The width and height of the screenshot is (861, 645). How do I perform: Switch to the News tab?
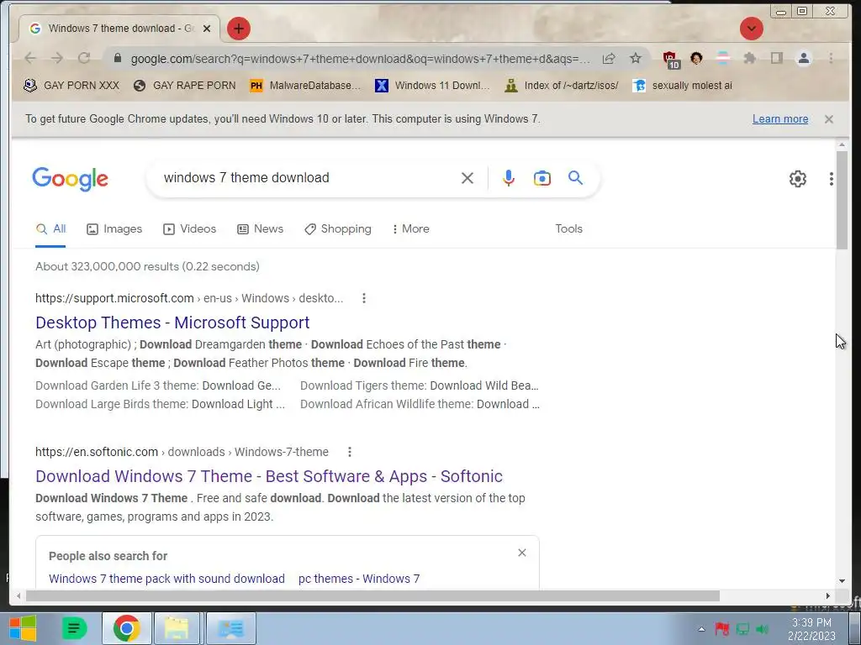(261, 228)
